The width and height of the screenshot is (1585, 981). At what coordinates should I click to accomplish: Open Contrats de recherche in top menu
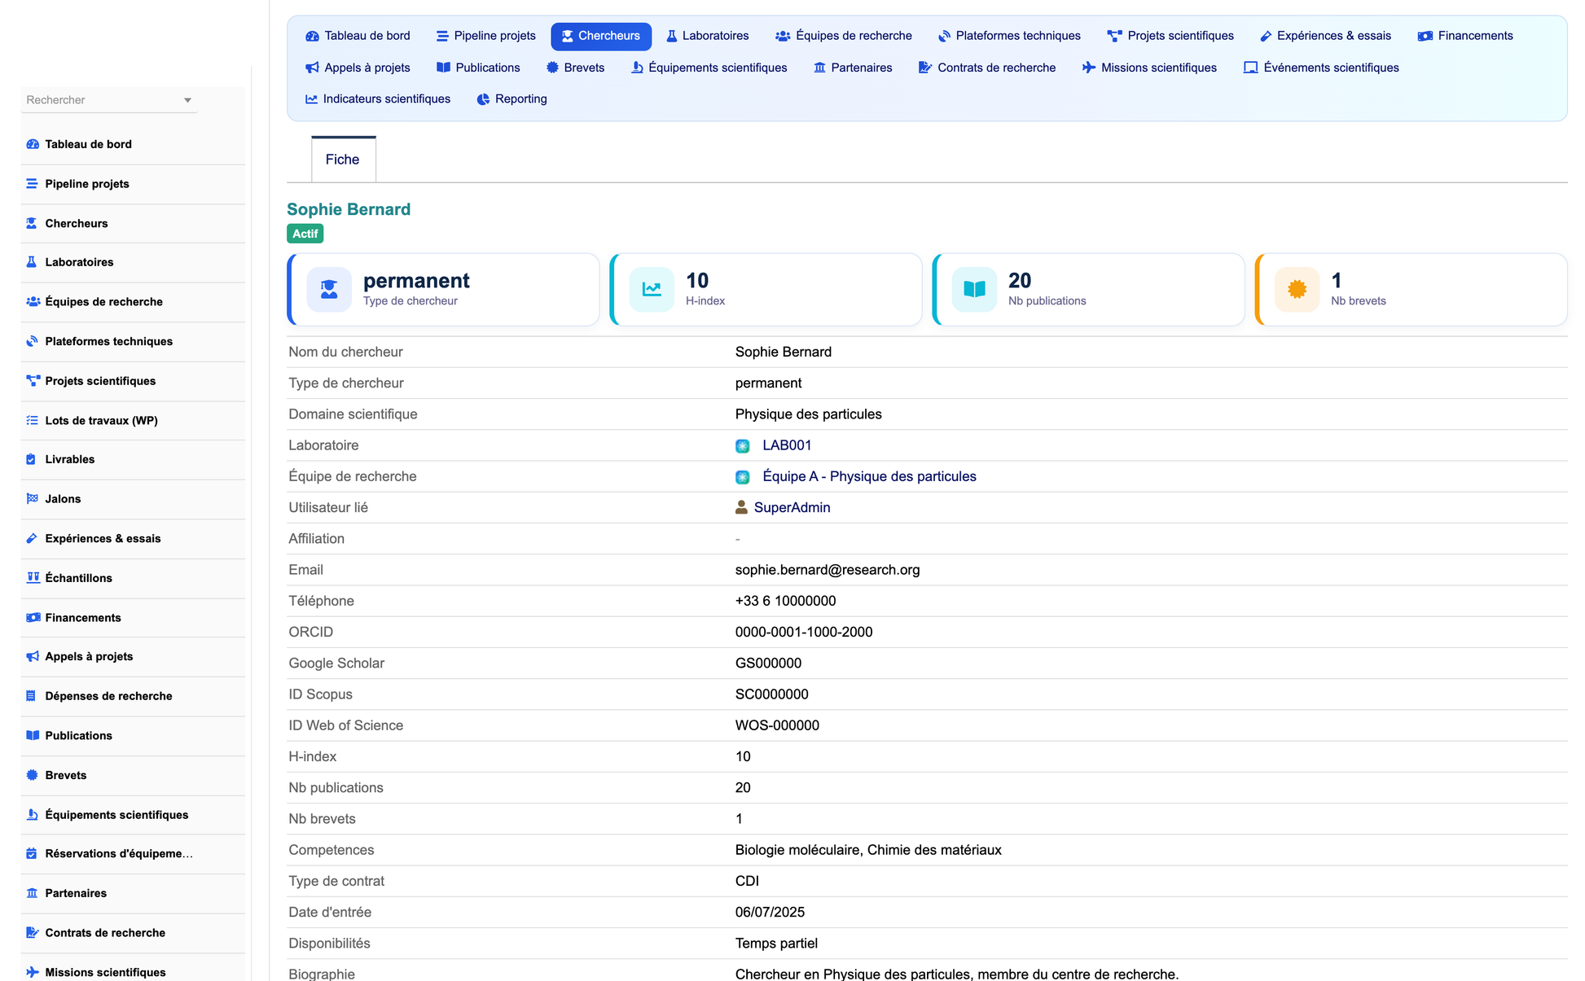[x=986, y=68]
